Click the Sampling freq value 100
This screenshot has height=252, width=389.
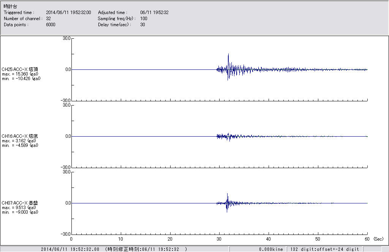tap(144, 19)
